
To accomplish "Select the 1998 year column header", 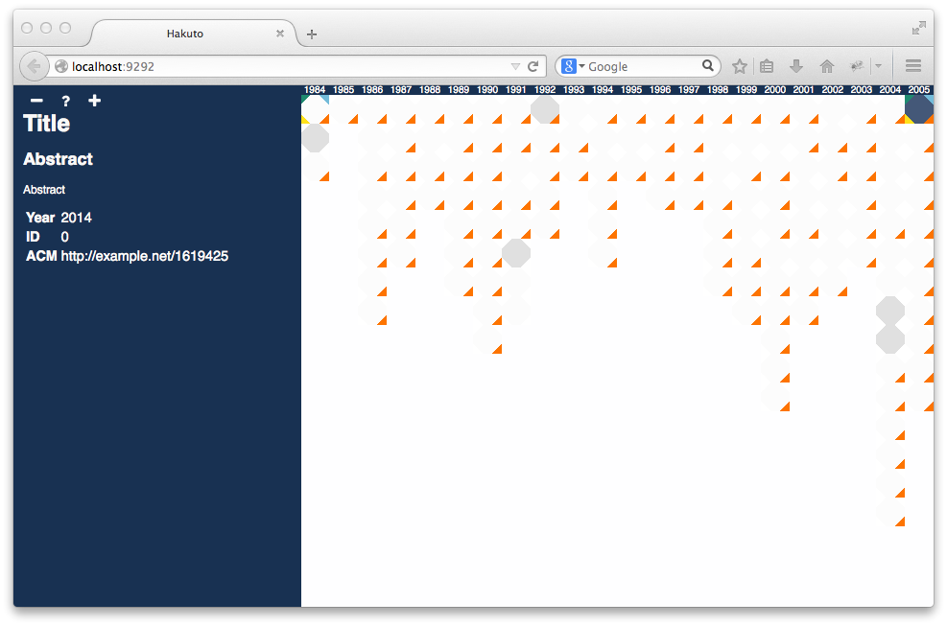I will pos(718,90).
